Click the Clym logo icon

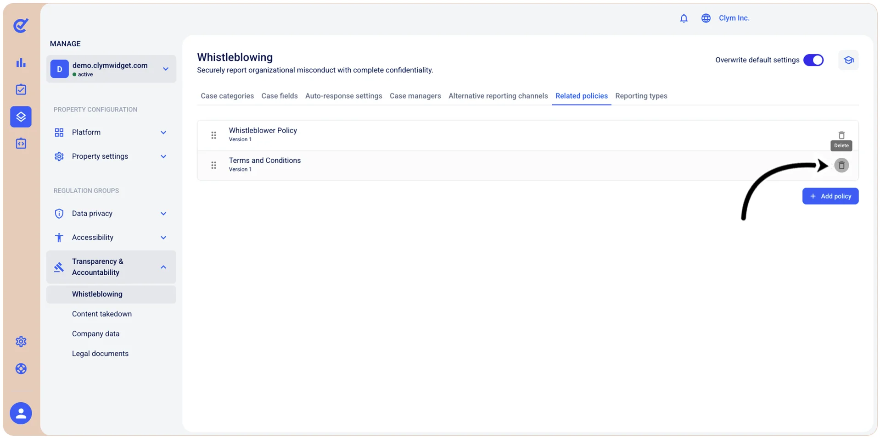[x=21, y=25]
